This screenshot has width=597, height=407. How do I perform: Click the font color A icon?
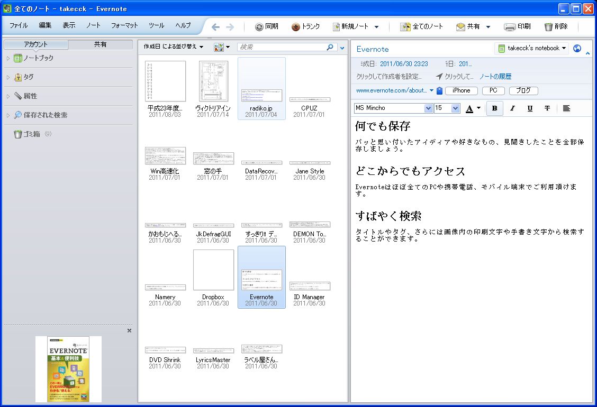469,108
